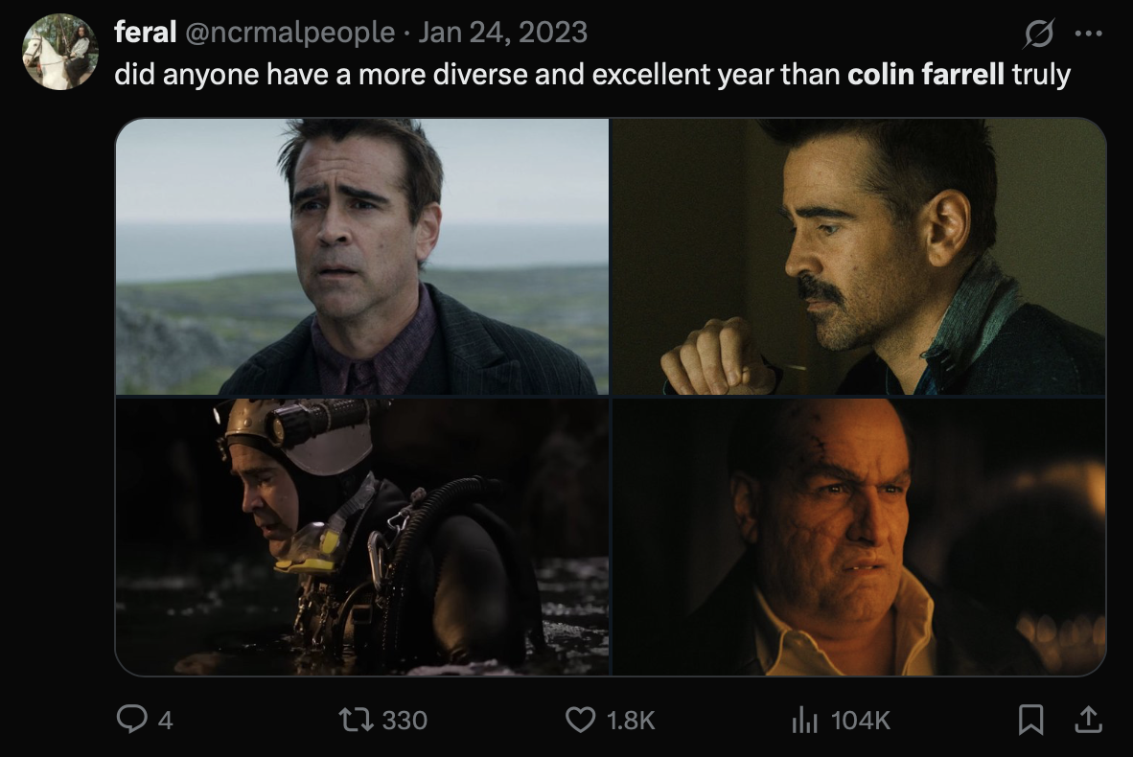Bookmark this tweet

[x=1030, y=720]
